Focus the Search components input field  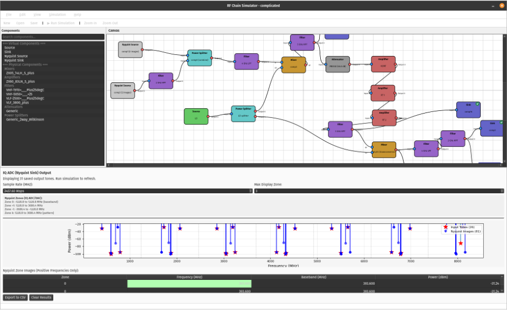click(x=52, y=37)
